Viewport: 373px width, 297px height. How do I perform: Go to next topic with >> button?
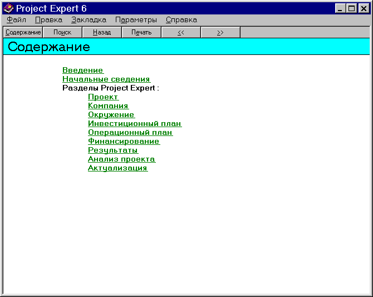[x=220, y=32]
